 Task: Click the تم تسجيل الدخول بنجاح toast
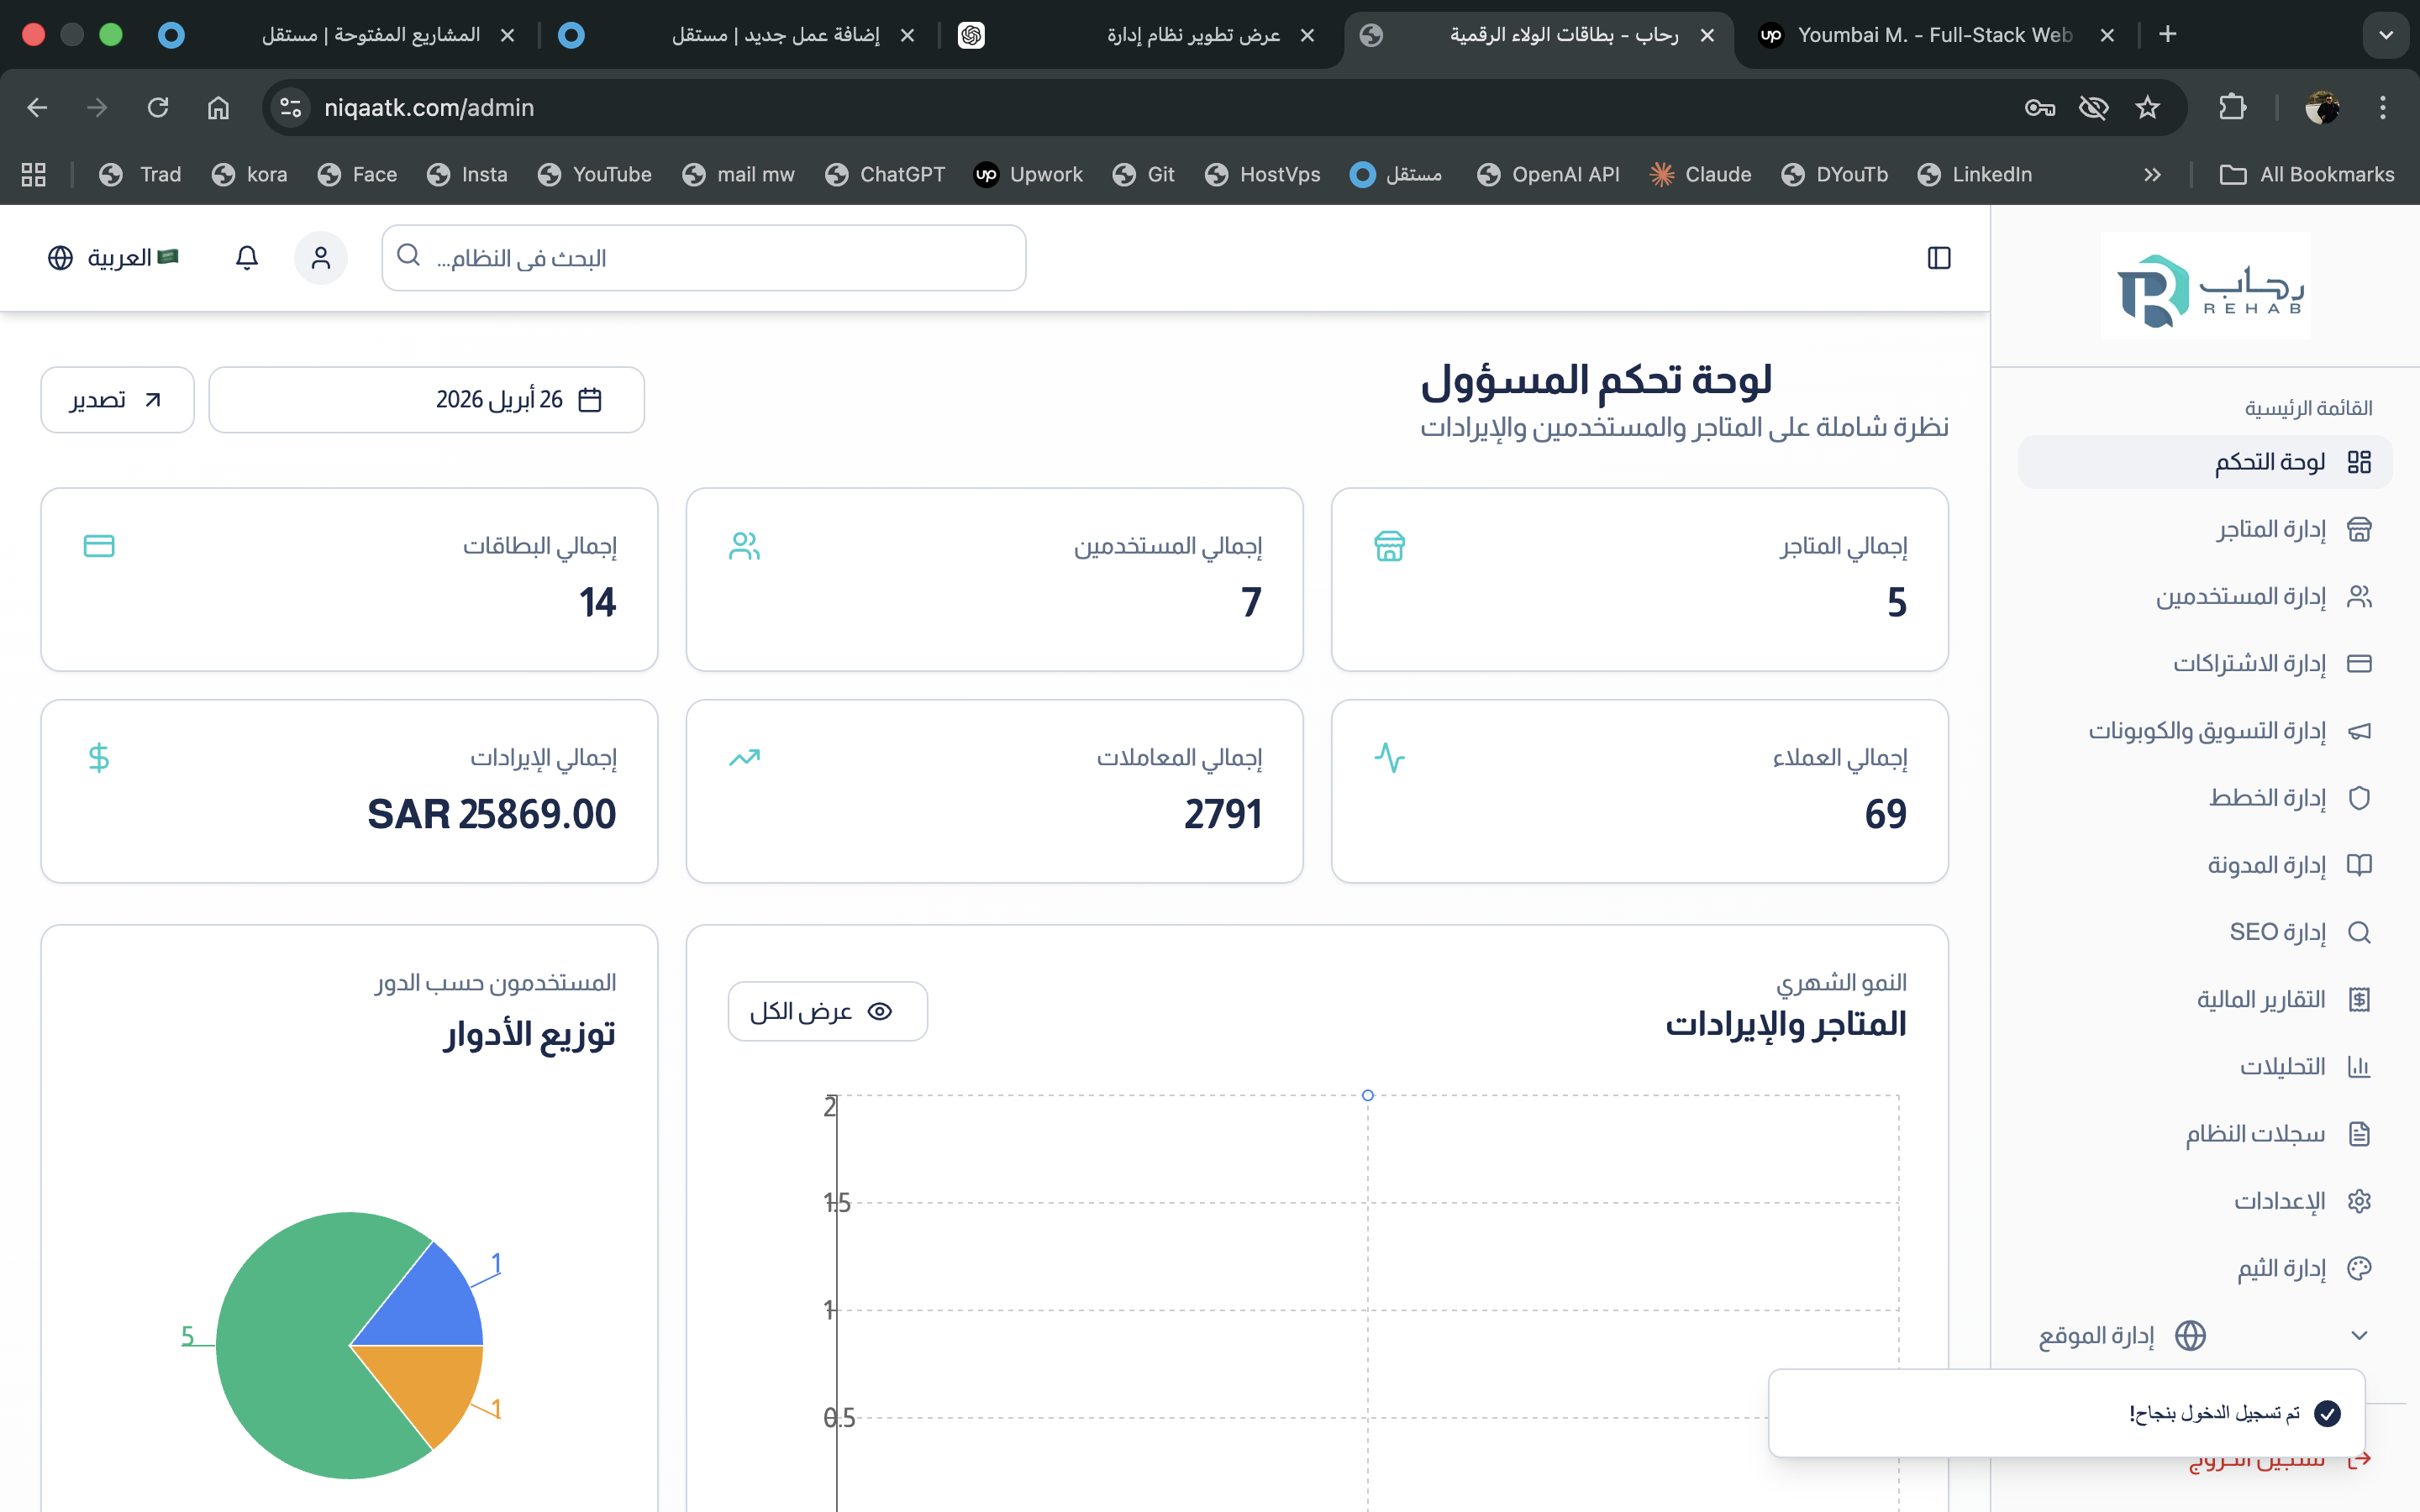tap(2066, 1413)
